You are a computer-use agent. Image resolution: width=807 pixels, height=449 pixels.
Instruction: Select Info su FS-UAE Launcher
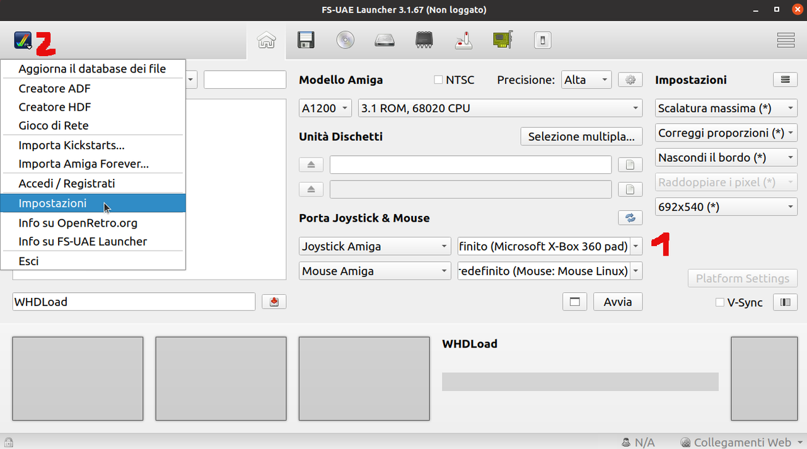coord(93,241)
